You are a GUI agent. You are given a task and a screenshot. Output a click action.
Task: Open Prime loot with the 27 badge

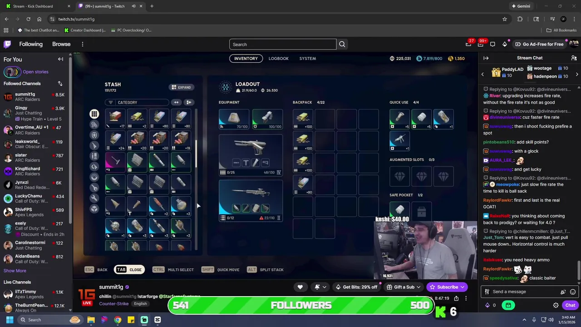pyautogui.click(x=468, y=44)
